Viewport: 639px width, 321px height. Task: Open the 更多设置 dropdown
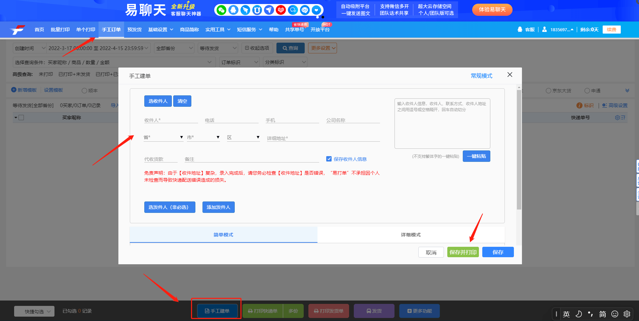(x=322, y=48)
